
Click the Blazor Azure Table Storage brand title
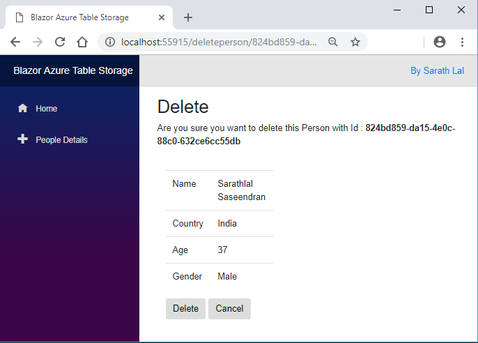[73, 70]
